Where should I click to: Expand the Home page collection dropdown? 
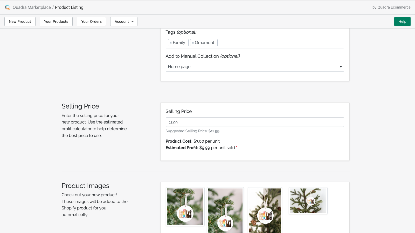tap(255, 67)
